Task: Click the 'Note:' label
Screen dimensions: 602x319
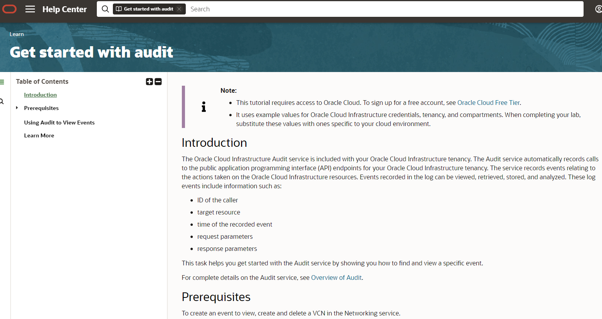Action: click(x=228, y=90)
